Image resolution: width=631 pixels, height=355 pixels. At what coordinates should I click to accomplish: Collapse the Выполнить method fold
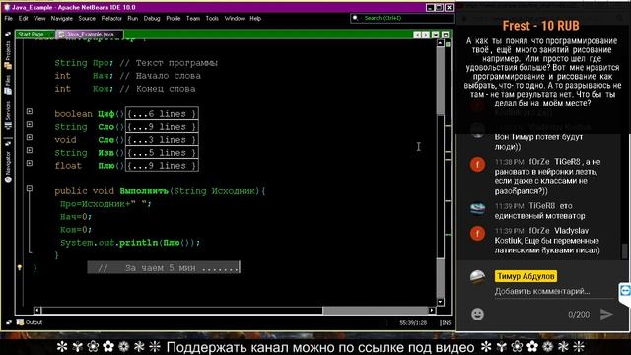pyautogui.click(x=30, y=188)
